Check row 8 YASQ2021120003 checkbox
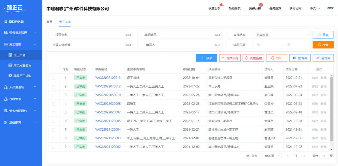Viewport: 338px width, 166px height. pos(54,138)
